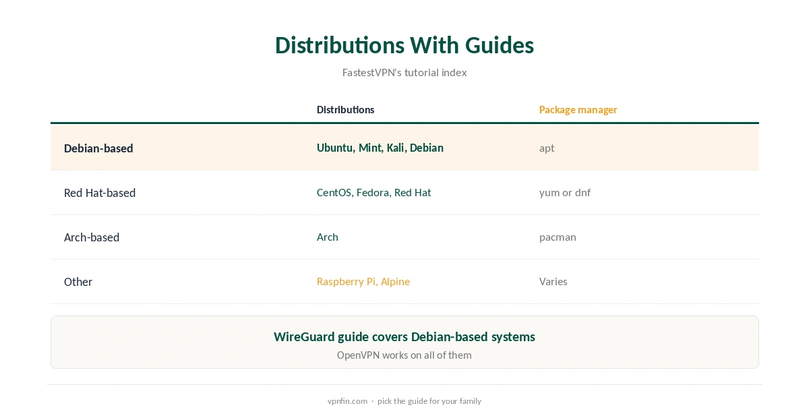
Task: Click the 'pacman' cell
Action: [x=558, y=237]
